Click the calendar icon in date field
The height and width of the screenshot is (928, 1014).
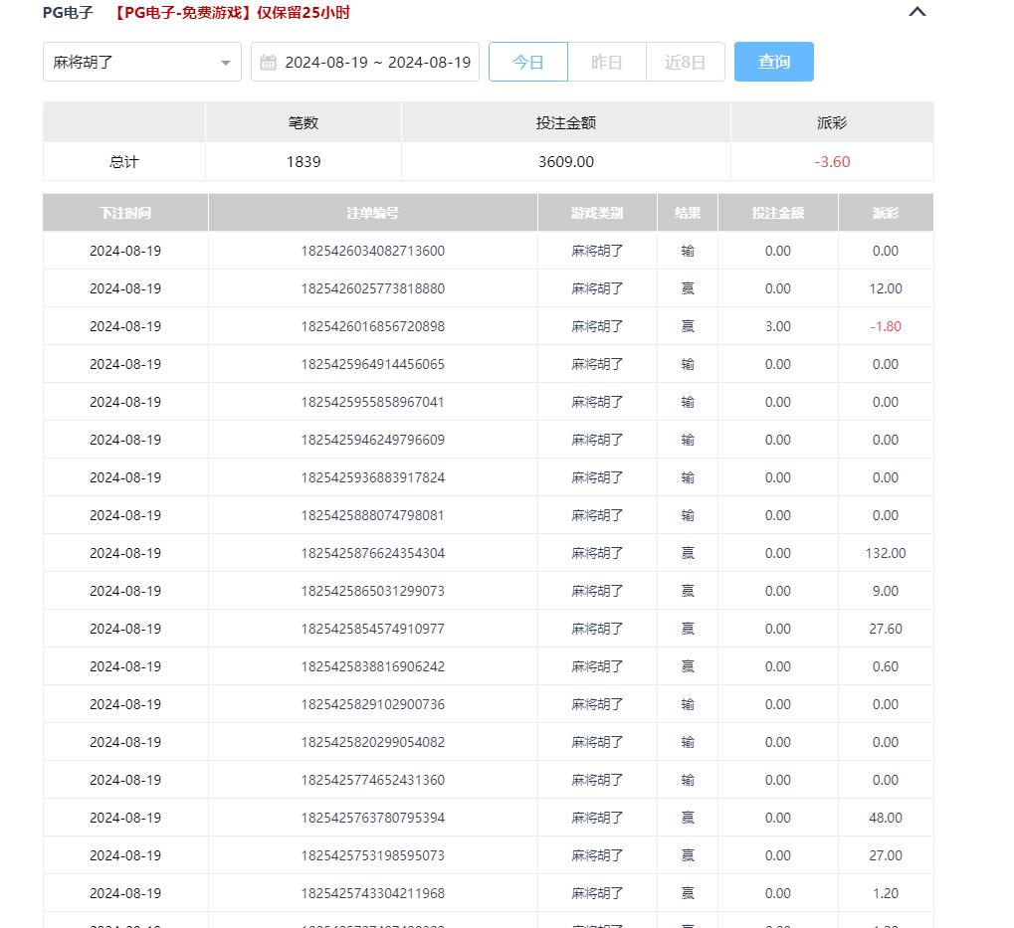(x=268, y=63)
